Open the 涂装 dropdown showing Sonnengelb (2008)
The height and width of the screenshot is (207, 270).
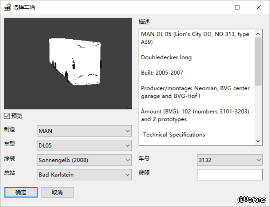pyautogui.click(x=84, y=160)
